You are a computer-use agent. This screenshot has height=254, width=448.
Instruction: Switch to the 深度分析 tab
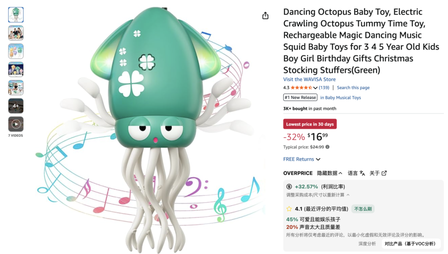click(x=367, y=244)
